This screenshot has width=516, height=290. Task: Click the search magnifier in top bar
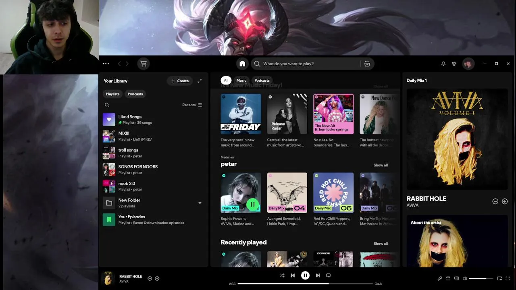pos(257,64)
